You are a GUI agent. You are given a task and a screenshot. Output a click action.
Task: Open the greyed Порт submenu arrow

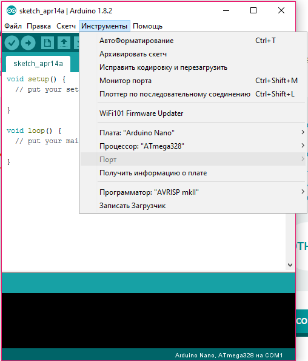303,159
